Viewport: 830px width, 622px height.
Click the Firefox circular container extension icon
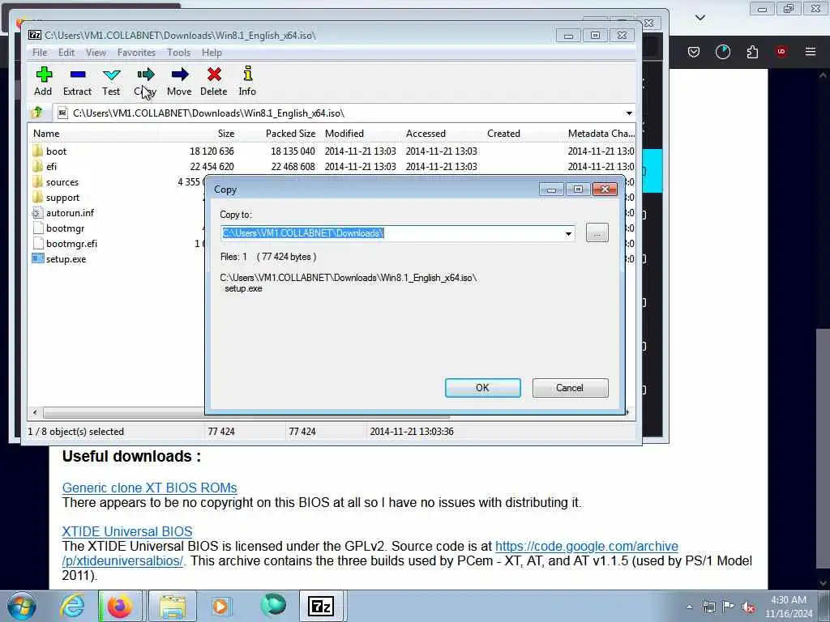pyautogui.click(x=723, y=52)
